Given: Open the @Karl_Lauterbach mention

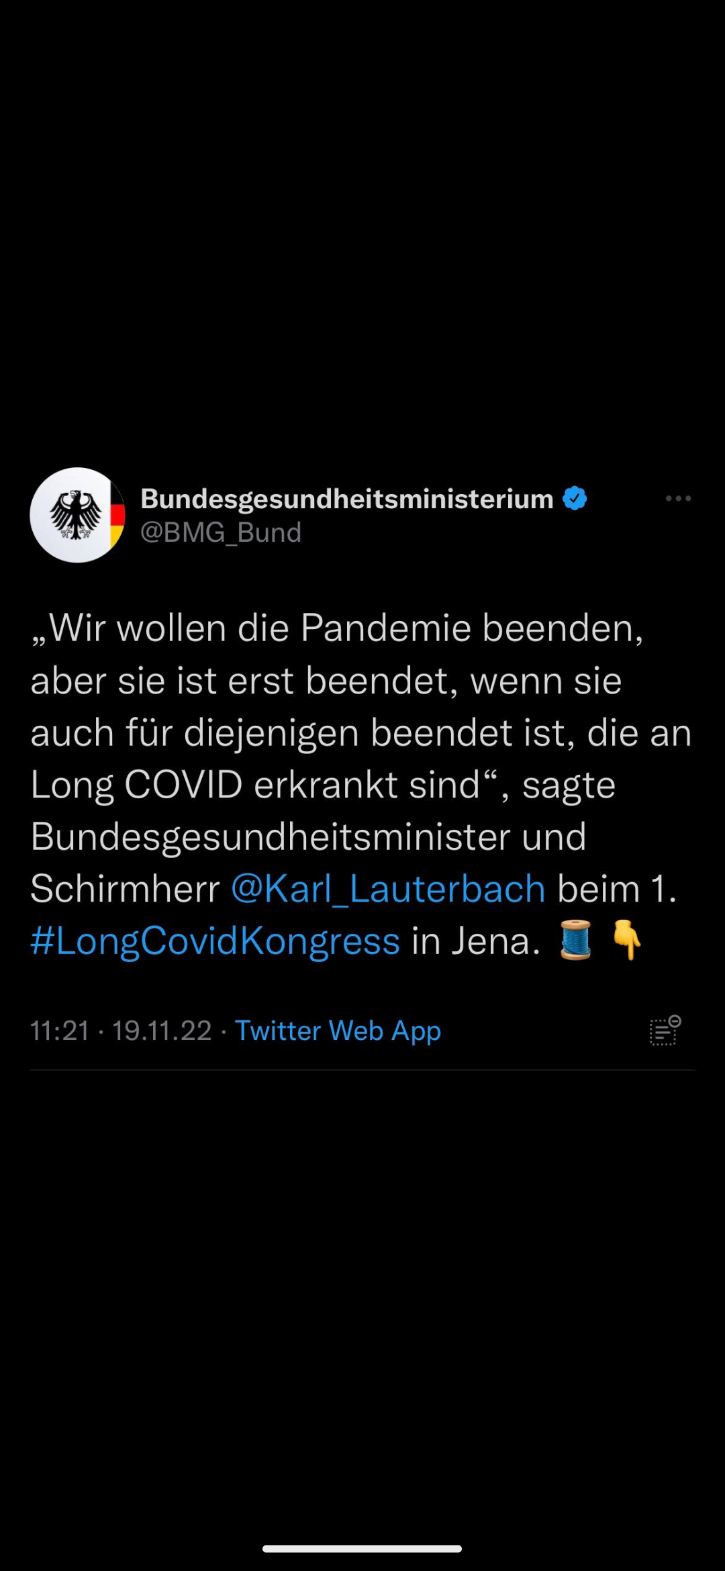Looking at the screenshot, I should click(x=388, y=889).
